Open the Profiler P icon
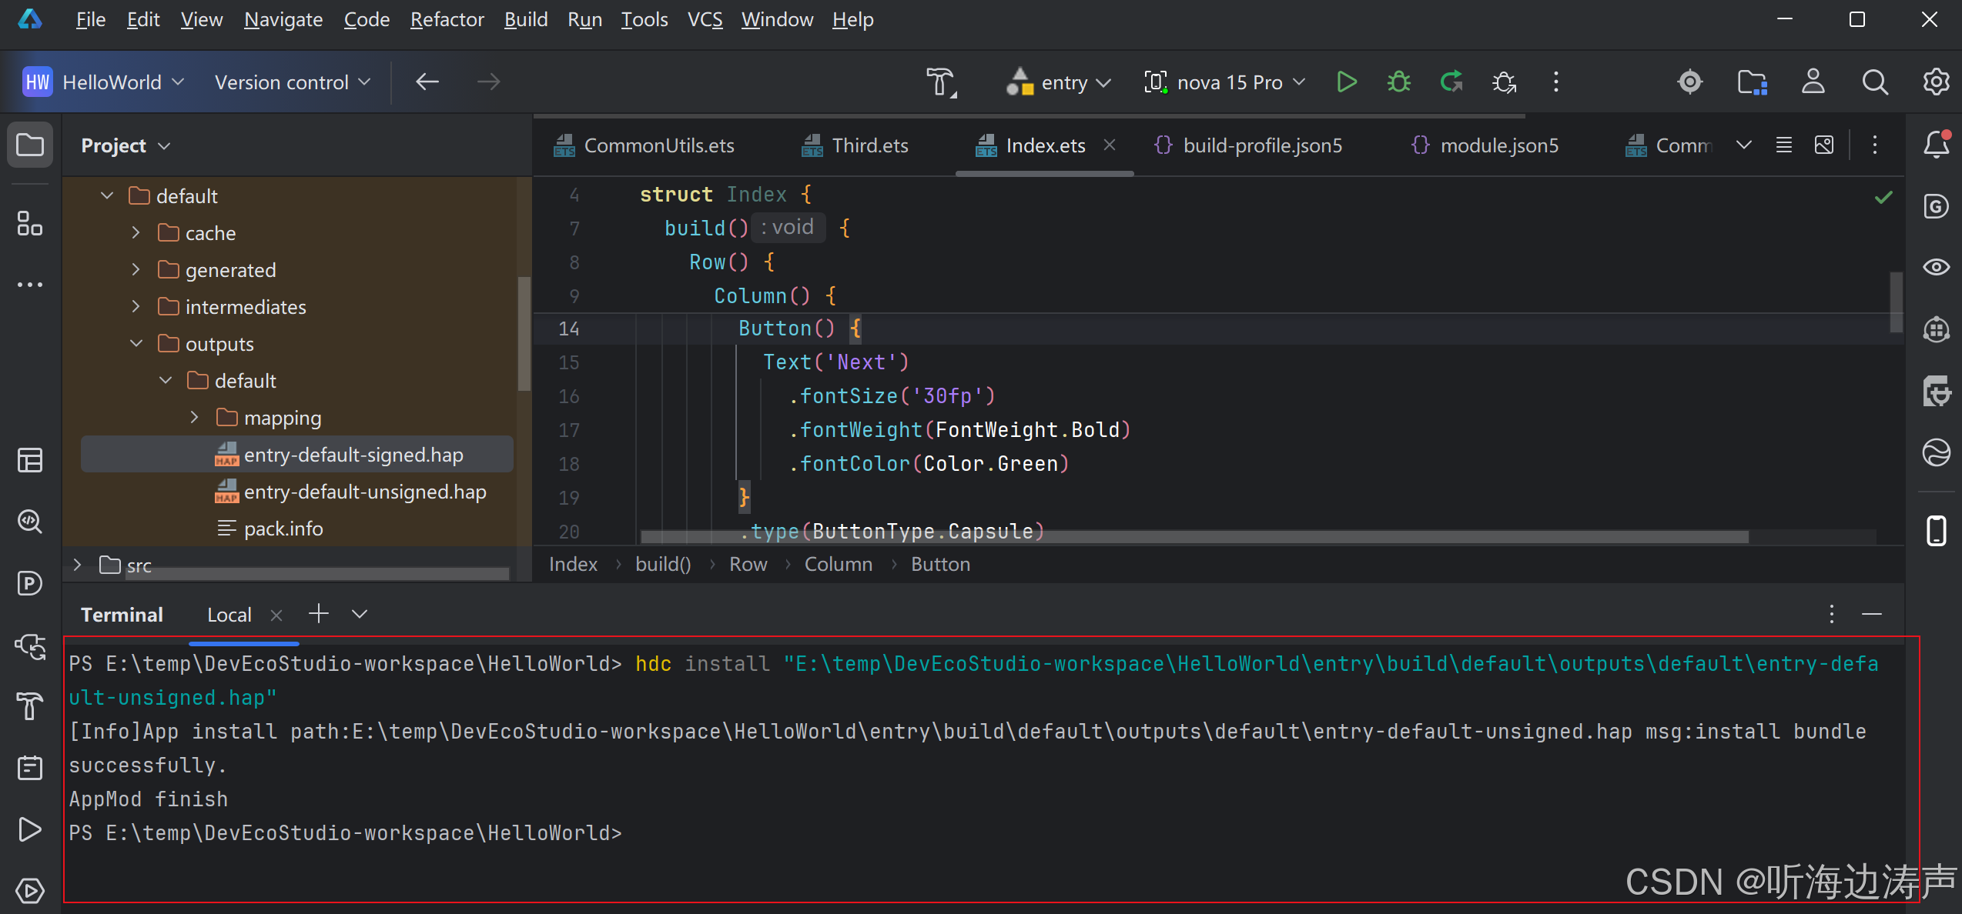This screenshot has width=1962, height=914. coord(30,583)
